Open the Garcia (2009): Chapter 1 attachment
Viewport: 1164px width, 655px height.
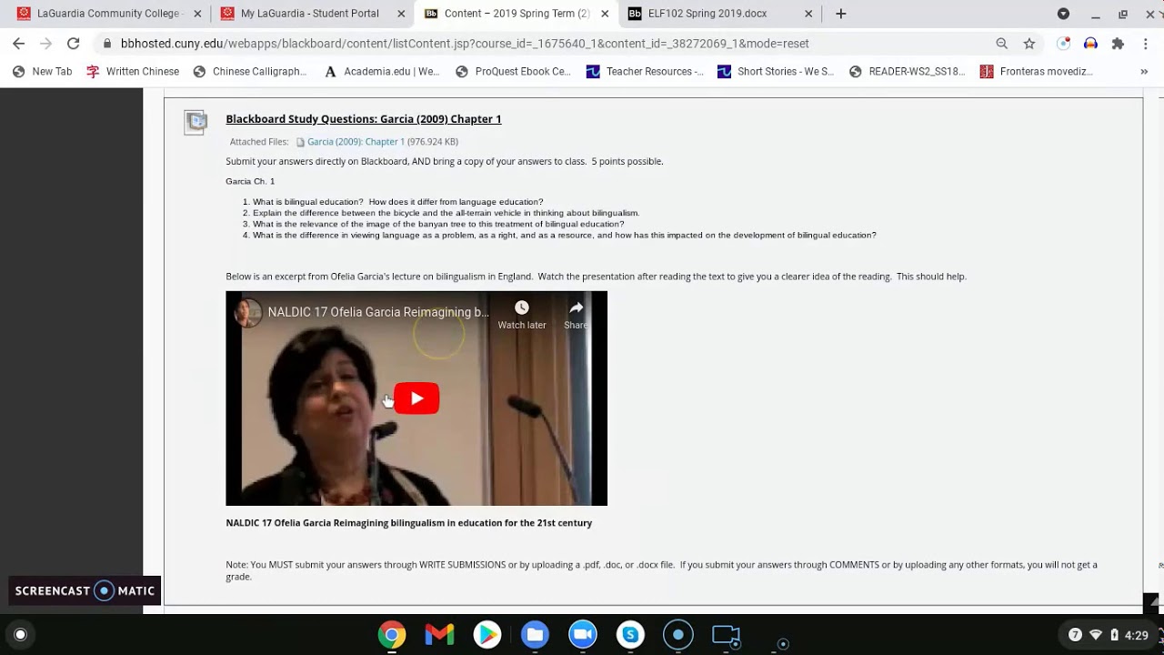[356, 142]
